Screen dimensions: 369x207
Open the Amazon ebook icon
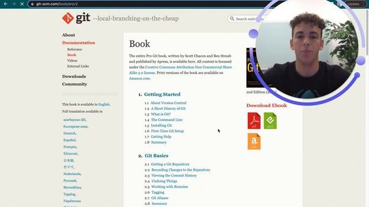(254, 141)
